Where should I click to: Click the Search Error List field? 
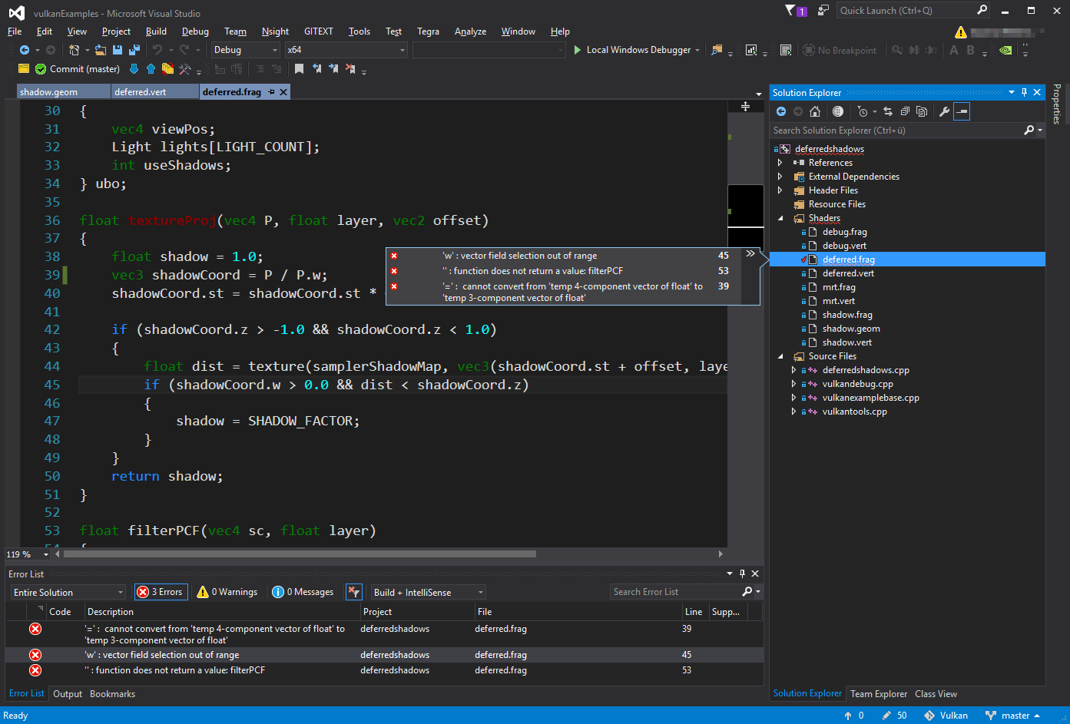676,592
